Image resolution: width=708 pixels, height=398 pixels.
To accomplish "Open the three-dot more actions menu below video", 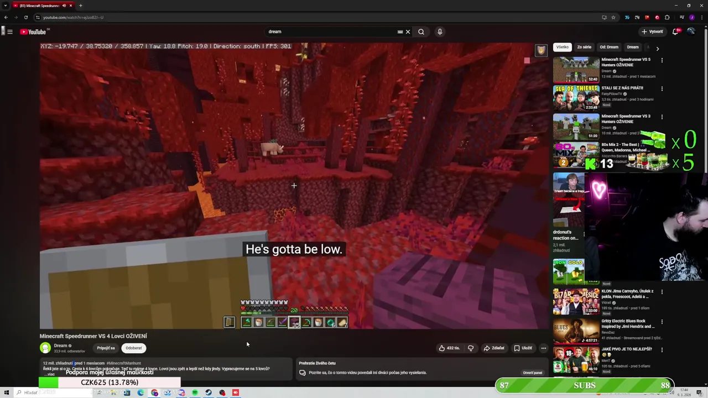I will pos(544,348).
